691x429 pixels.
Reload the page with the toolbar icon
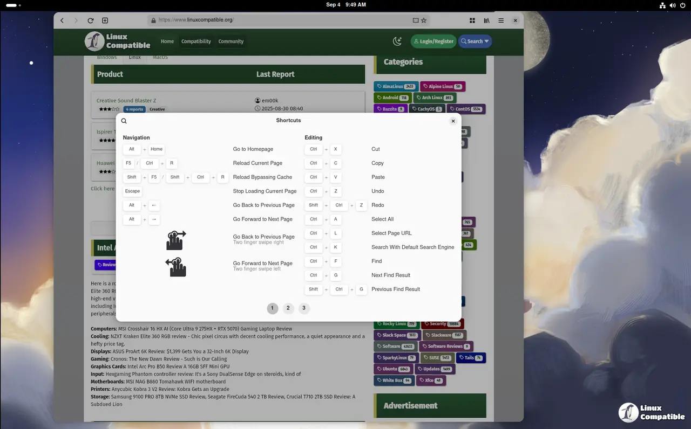coord(91,20)
